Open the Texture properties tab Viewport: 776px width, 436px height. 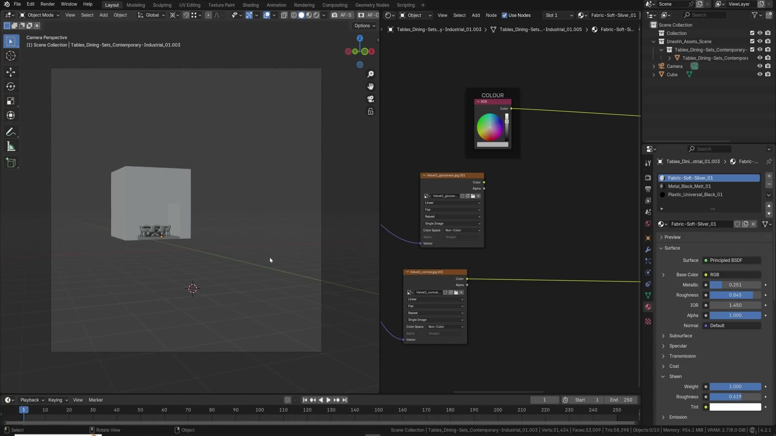(648, 321)
